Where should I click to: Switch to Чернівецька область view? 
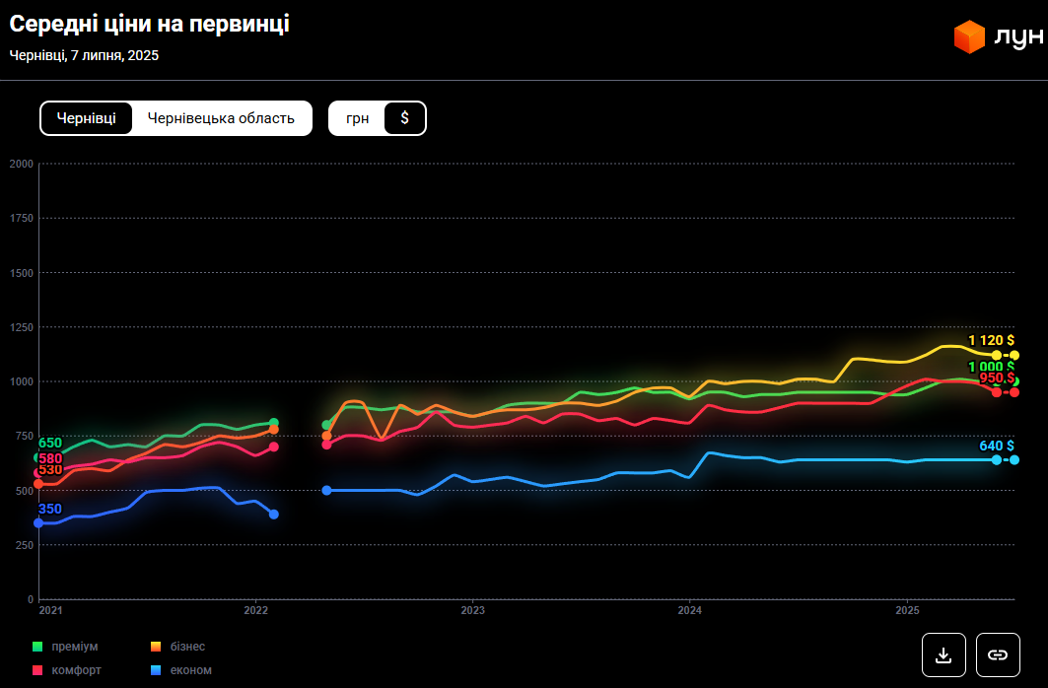pos(221,118)
